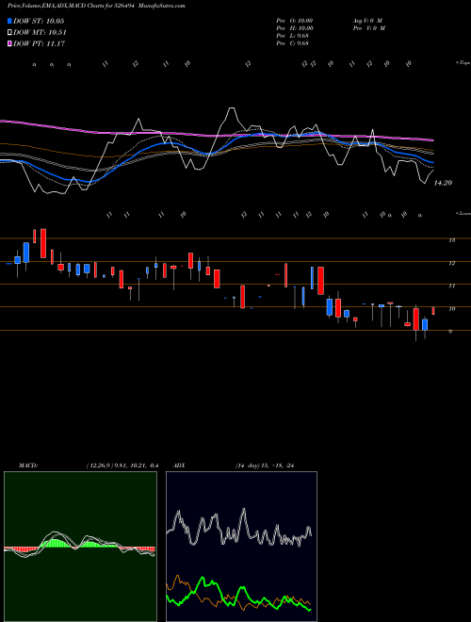Viewport: 471px width, 622px height.
Task: Click the price axis label 12
Action: pos(451,263)
